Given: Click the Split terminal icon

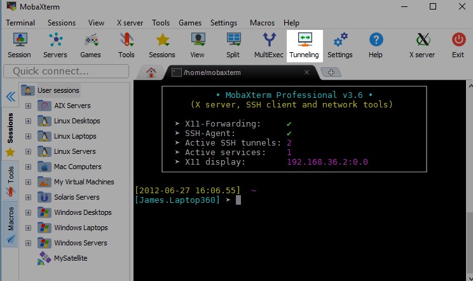Looking at the screenshot, I should tap(234, 45).
